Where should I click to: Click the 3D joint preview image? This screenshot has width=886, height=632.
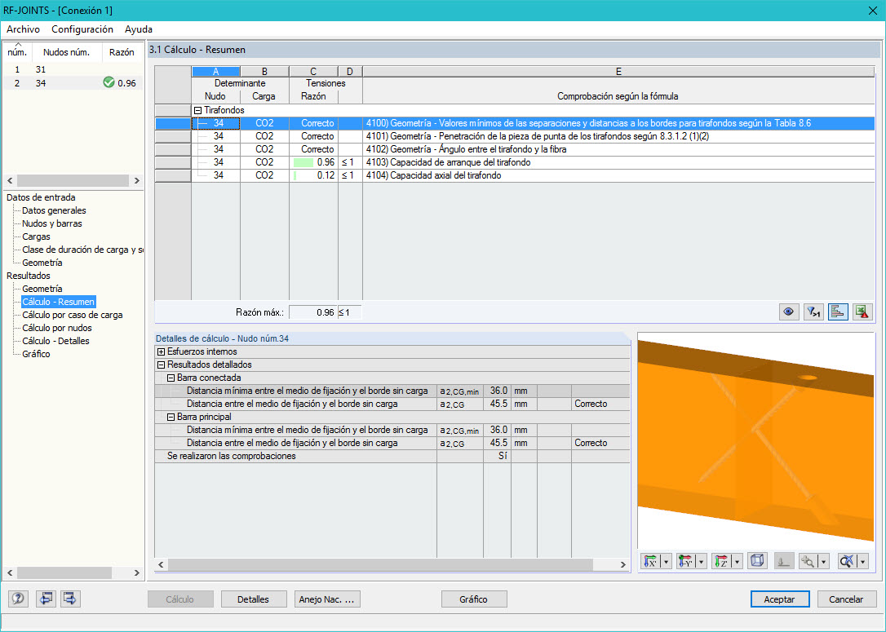point(756,440)
